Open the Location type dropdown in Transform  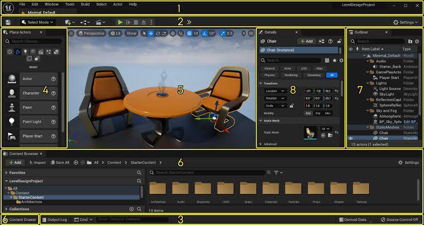[275, 91]
